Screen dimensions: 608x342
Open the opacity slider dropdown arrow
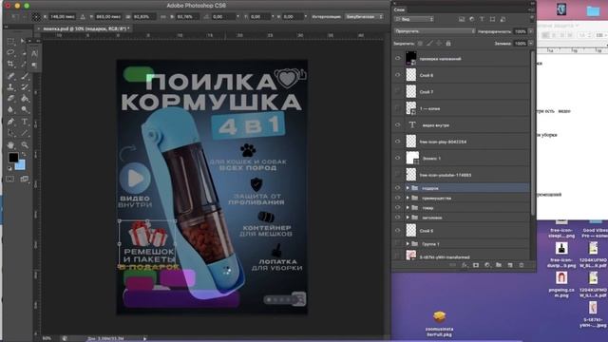[x=531, y=31]
